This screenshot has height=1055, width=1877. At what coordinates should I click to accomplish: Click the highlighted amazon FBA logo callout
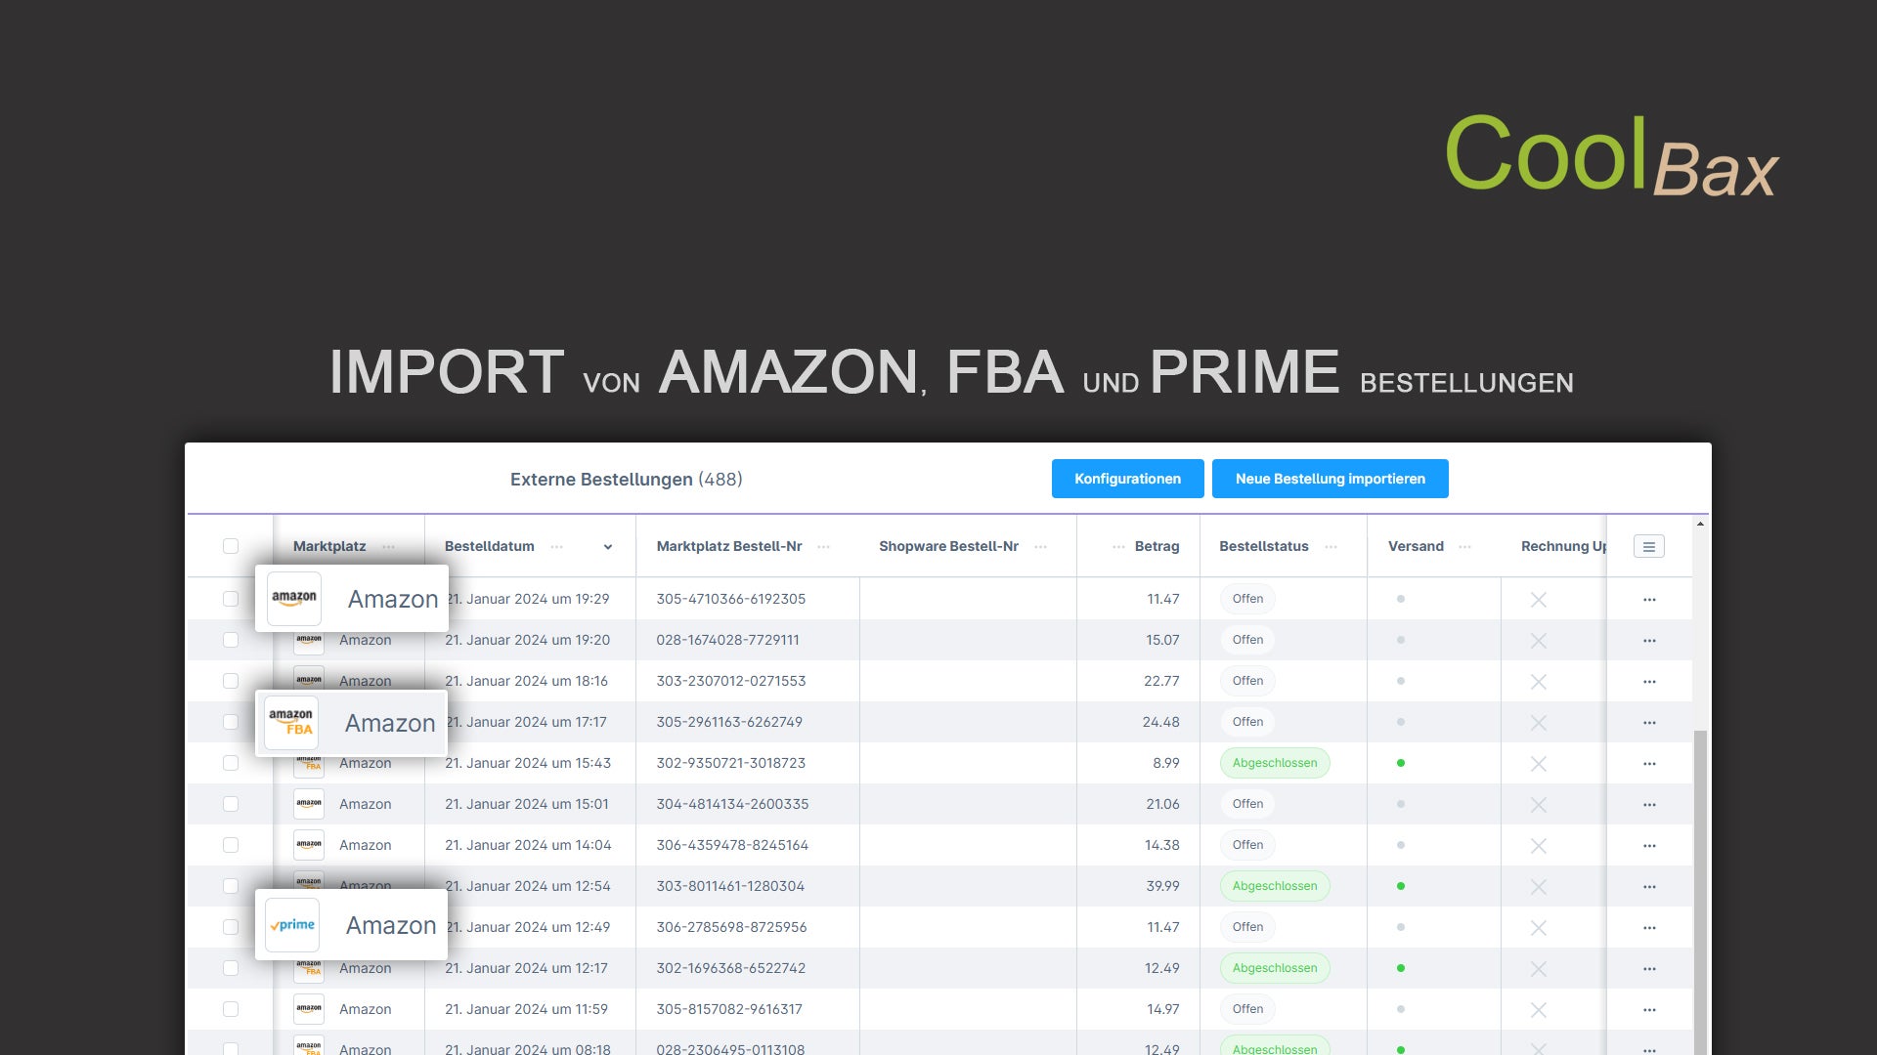click(x=291, y=723)
